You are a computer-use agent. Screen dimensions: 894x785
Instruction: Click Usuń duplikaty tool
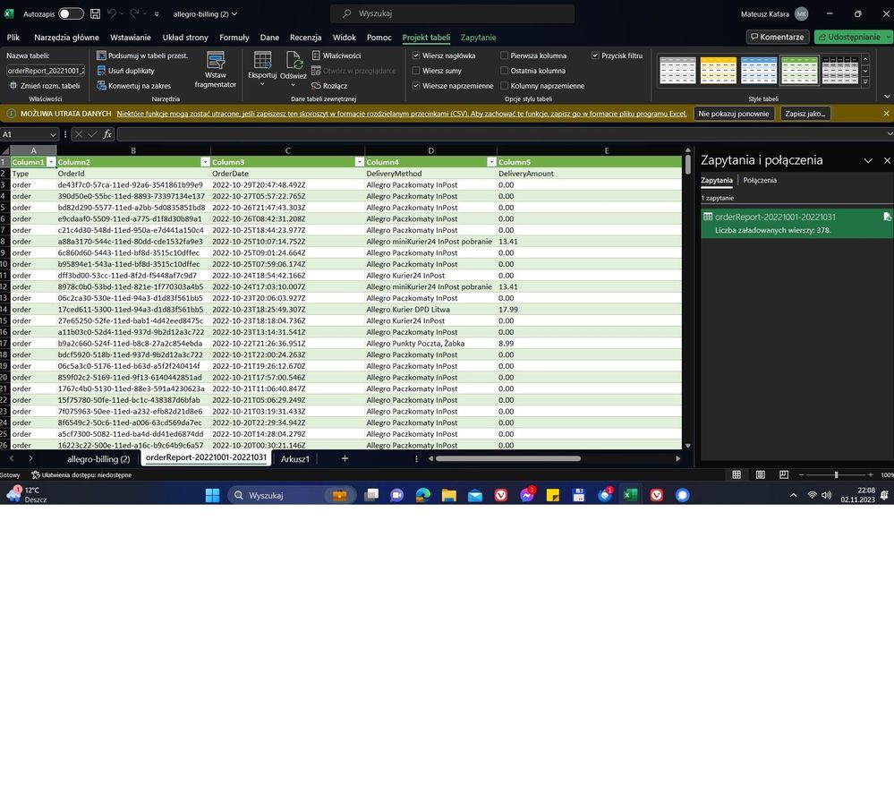coord(125,71)
